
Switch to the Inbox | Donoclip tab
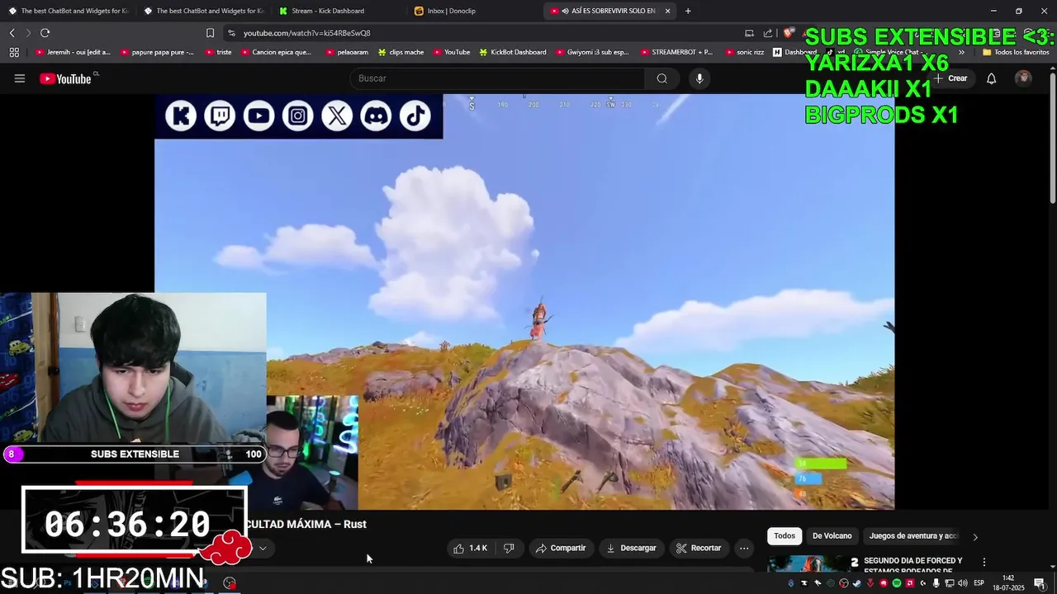click(x=474, y=11)
